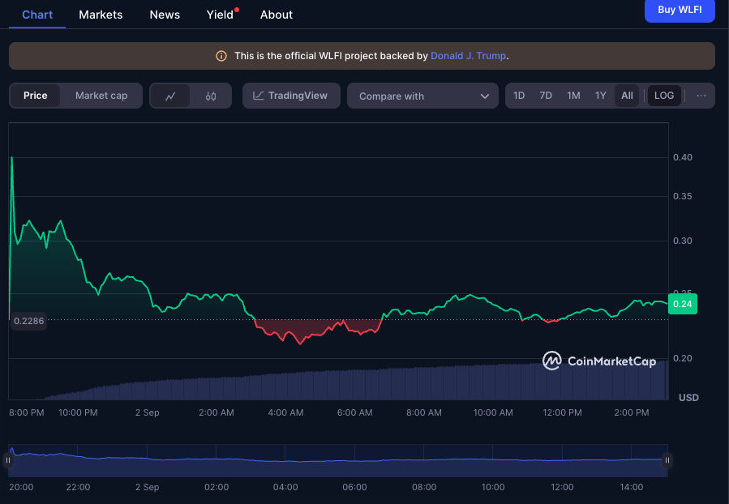Grab the right range slider handle
This screenshot has width=729, height=504.
pyautogui.click(x=667, y=460)
